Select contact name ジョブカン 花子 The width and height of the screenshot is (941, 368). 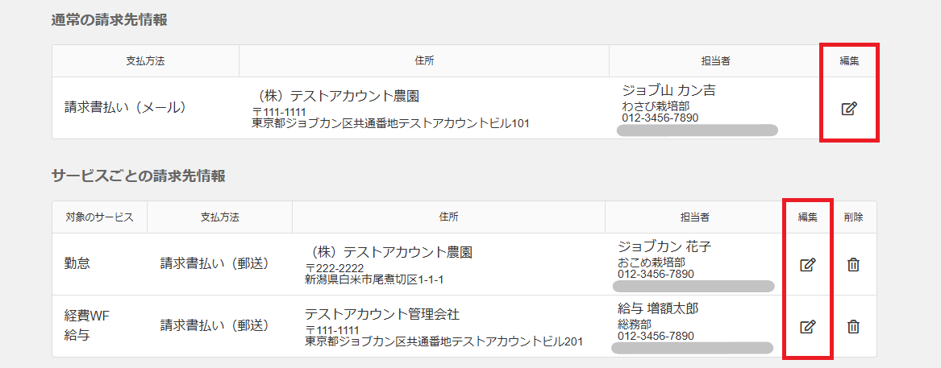pyautogui.click(x=664, y=246)
